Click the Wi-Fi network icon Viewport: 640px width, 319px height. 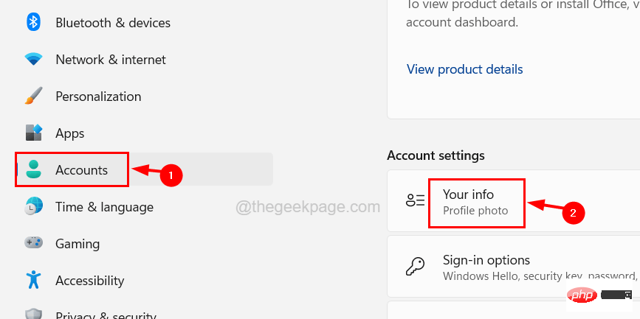pos(33,60)
